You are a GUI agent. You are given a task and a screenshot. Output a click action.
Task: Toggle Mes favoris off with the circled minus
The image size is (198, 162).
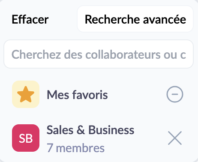[x=175, y=94]
